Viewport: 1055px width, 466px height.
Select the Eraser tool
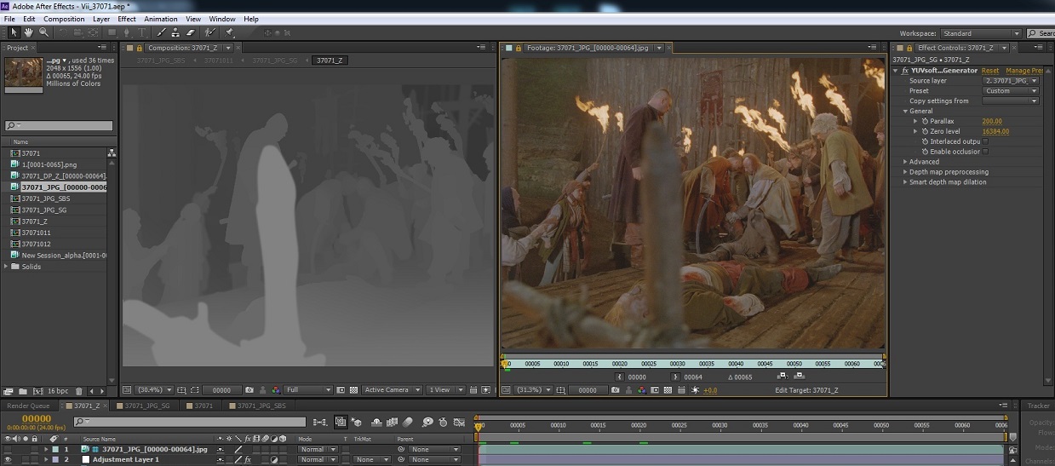point(191,32)
